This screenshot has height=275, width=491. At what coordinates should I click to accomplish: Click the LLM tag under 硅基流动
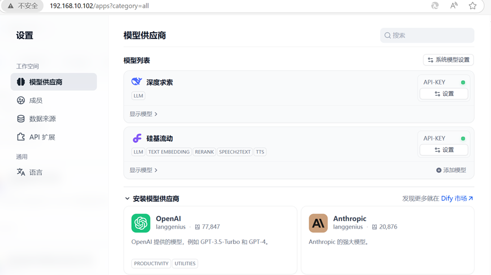pyautogui.click(x=138, y=152)
